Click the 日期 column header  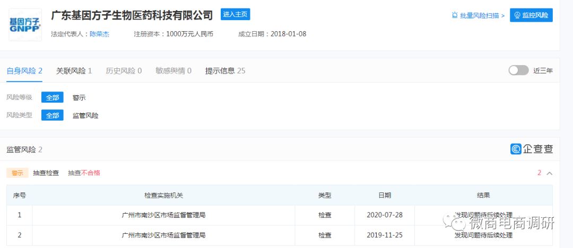385,196
